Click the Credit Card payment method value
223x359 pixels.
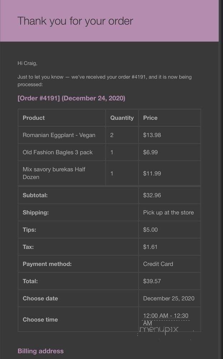coord(158,264)
